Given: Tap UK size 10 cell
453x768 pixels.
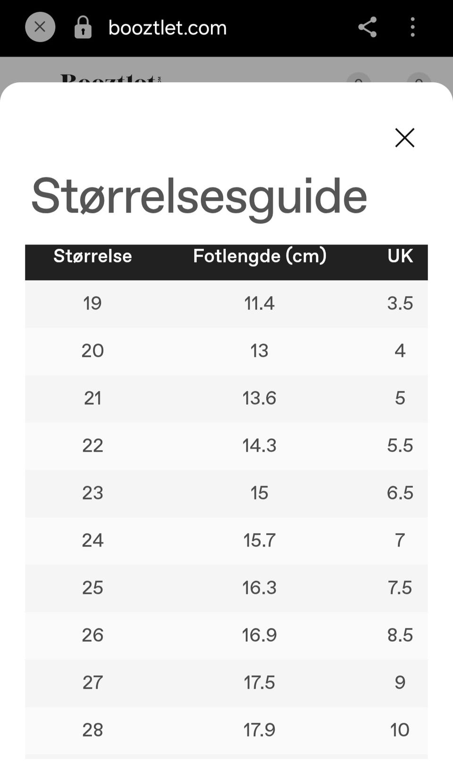Looking at the screenshot, I should point(400,730).
